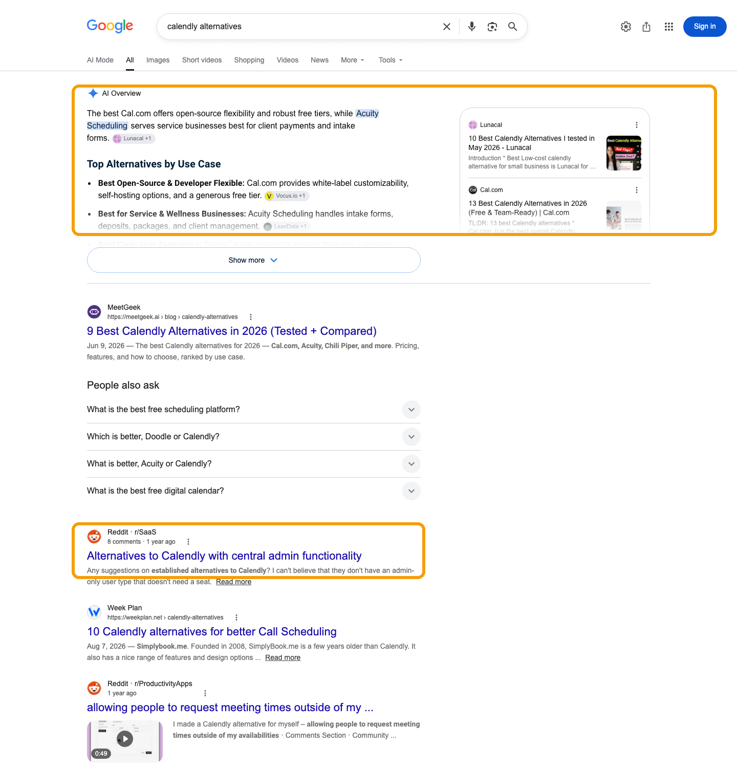The height and width of the screenshot is (768, 737).
Task: Click Read more under Week Plan snippet
Action: pos(283,657)
